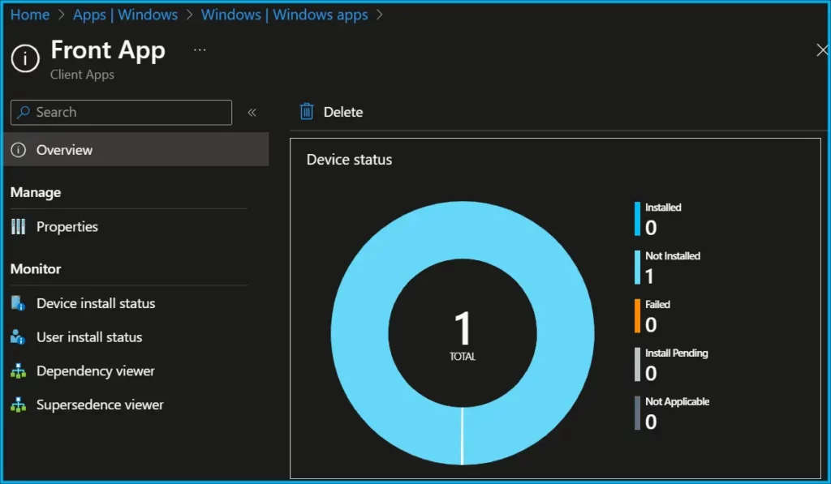Click the Not Installed count value 1
Screen dimensions: 831x484
click(650, 276)
